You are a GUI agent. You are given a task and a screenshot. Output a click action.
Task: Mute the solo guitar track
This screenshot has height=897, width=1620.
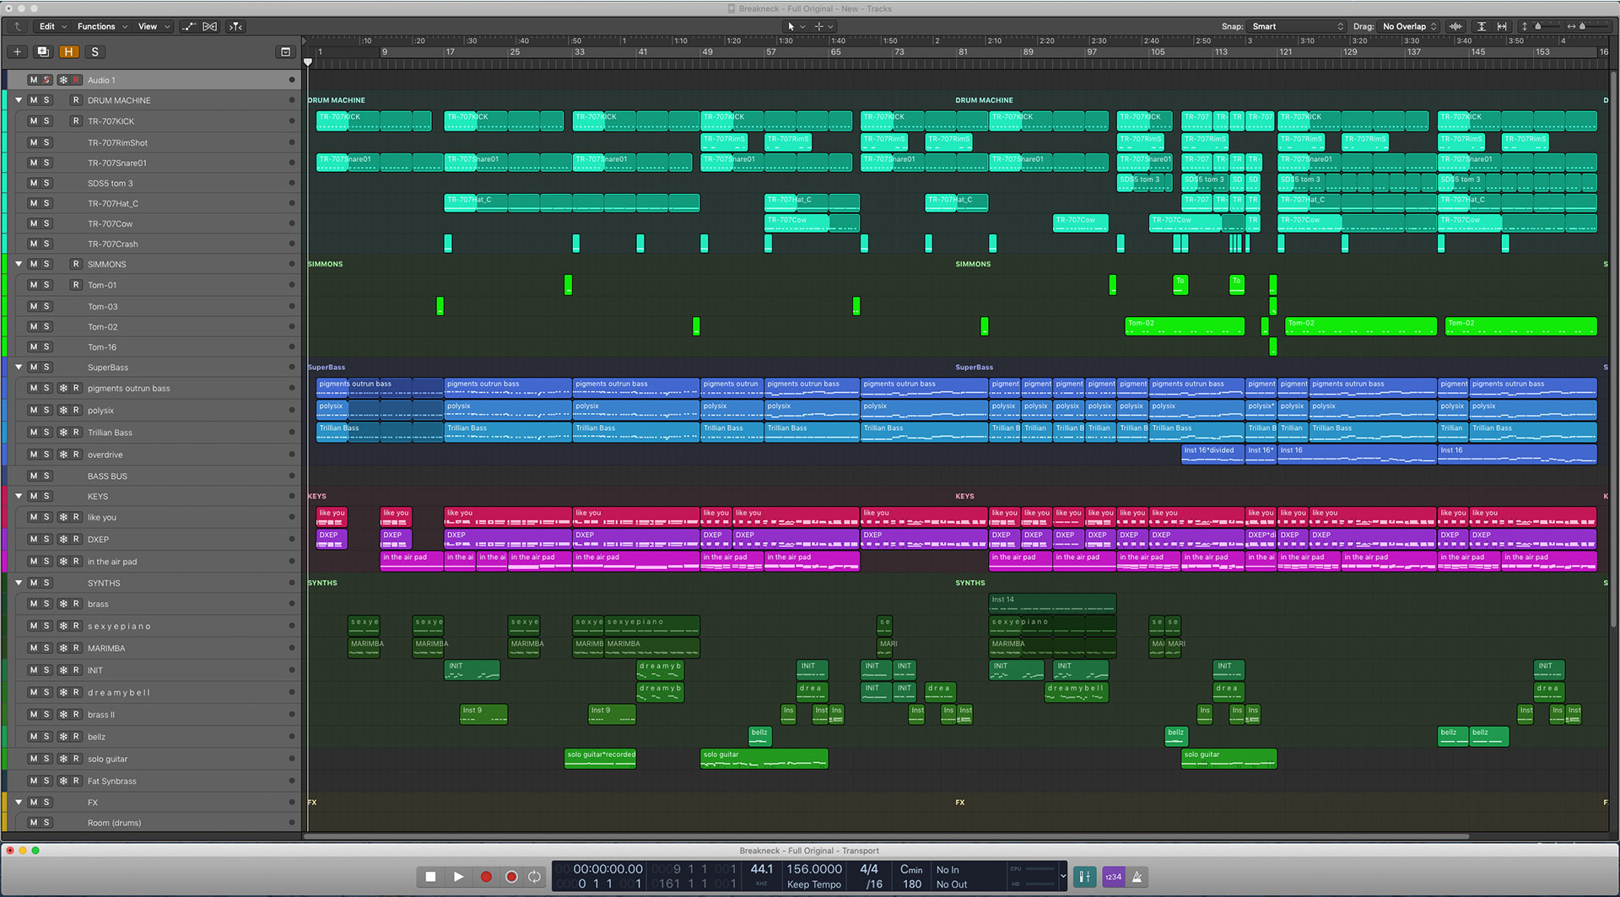point(34,759)
